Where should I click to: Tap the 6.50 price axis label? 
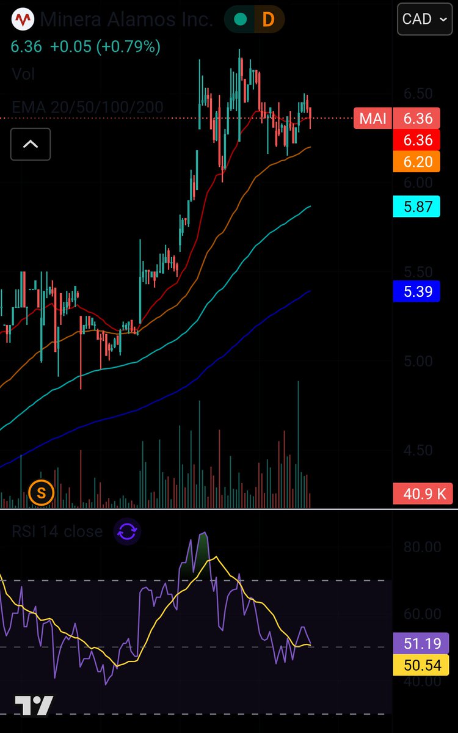point(418,93)
